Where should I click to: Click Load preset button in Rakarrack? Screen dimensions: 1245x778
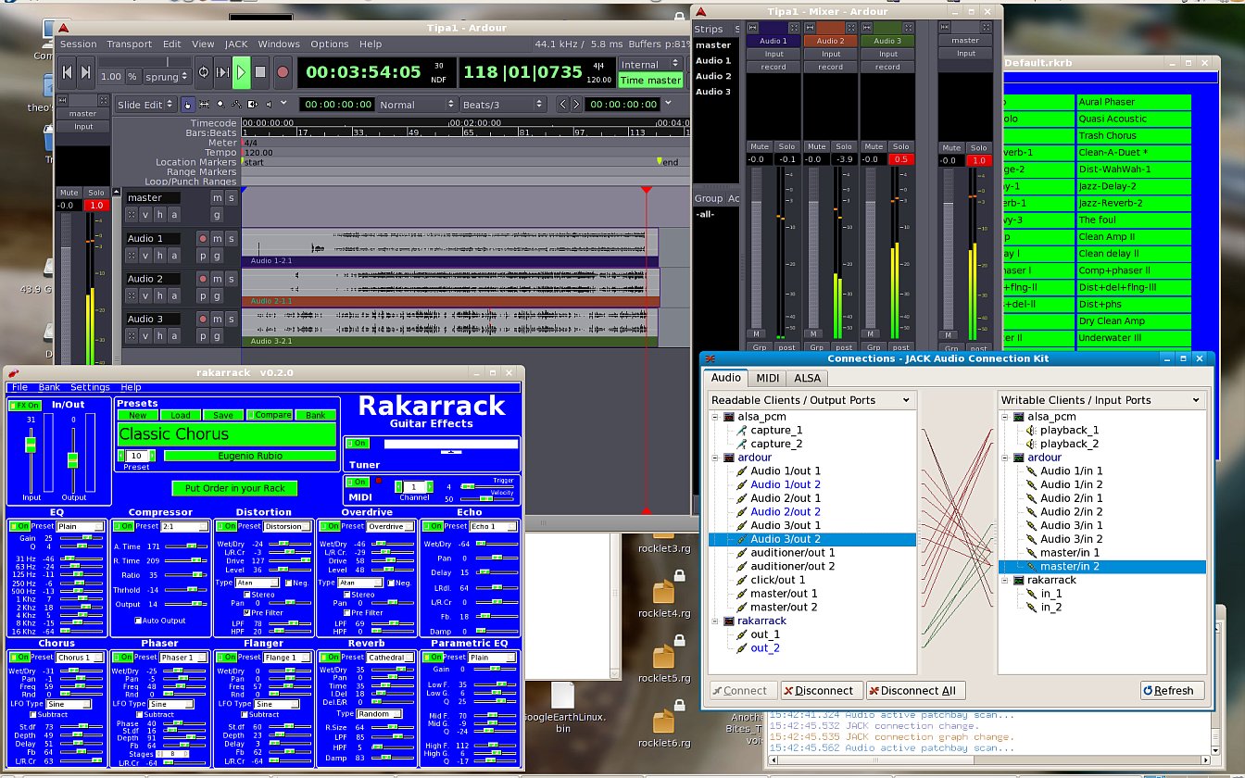[x=181, y=415]
